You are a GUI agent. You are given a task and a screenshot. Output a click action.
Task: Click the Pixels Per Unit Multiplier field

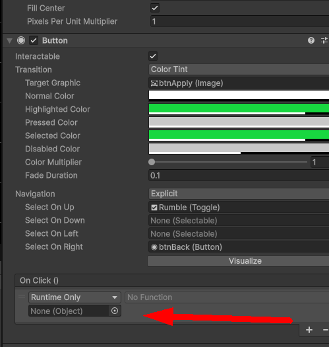pos(240,21)
